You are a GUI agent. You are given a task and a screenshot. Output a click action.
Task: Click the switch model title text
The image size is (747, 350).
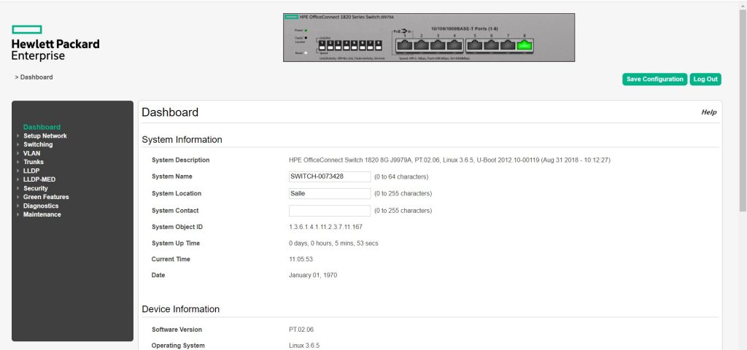(x=347, y=17)
